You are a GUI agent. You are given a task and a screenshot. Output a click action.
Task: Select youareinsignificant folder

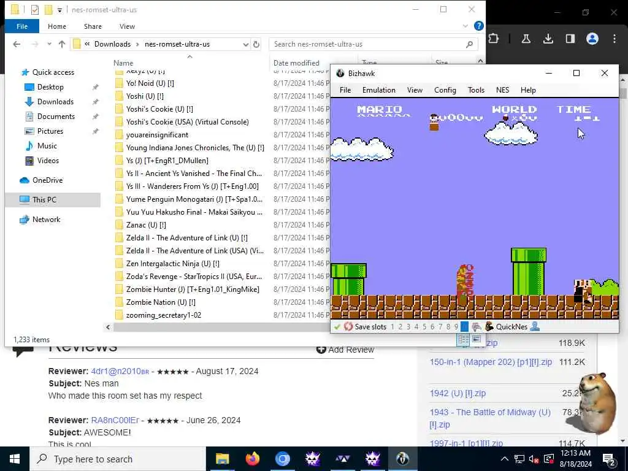(x=157, y=135)
